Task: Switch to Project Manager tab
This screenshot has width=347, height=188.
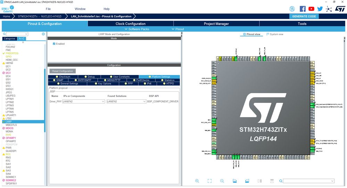Action: 216,24
